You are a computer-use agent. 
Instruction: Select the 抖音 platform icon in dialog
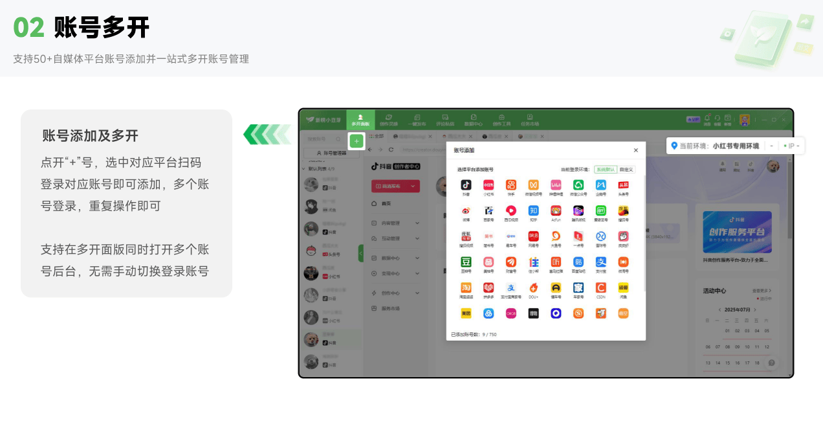point(466,185)
